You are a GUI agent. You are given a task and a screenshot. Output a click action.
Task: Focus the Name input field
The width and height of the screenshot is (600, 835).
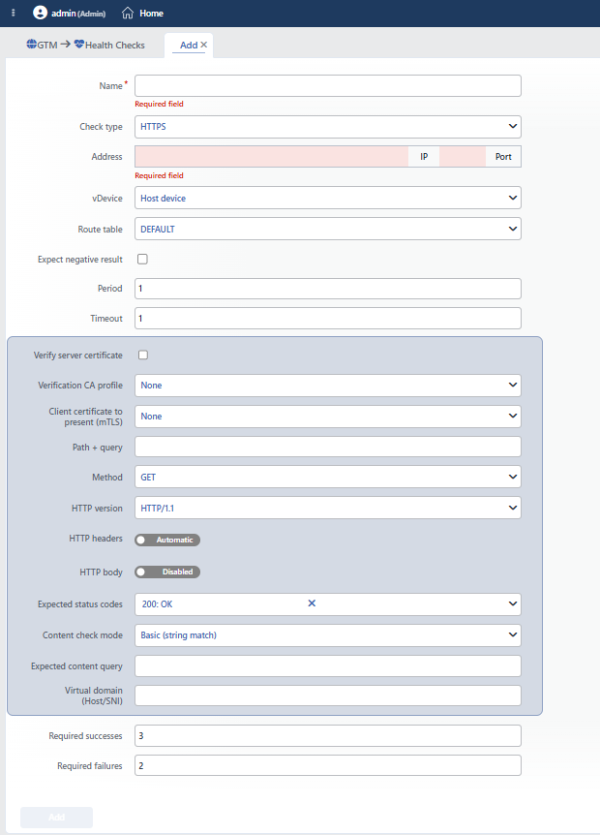tap(328, 86)
